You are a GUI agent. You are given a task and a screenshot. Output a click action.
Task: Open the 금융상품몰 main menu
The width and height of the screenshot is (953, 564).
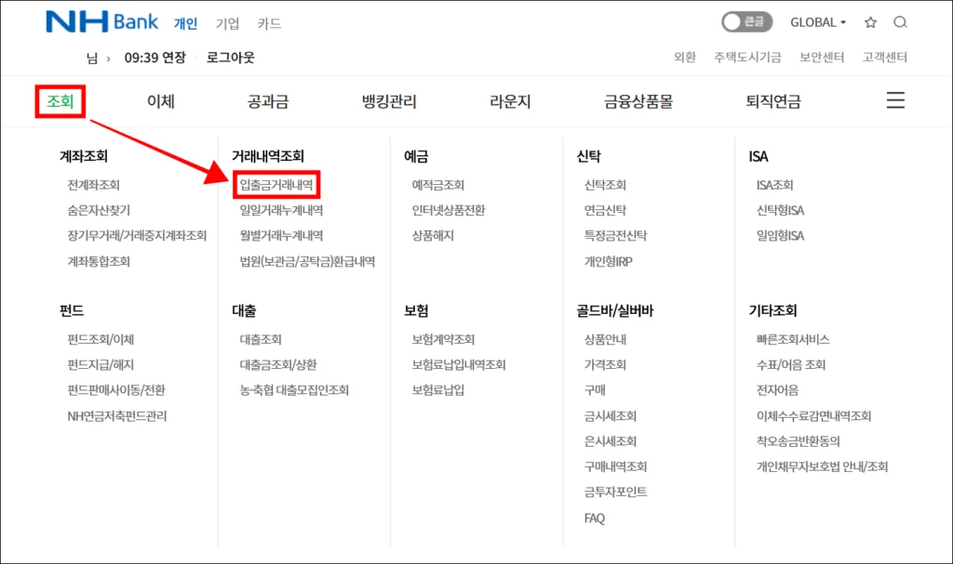638,101
